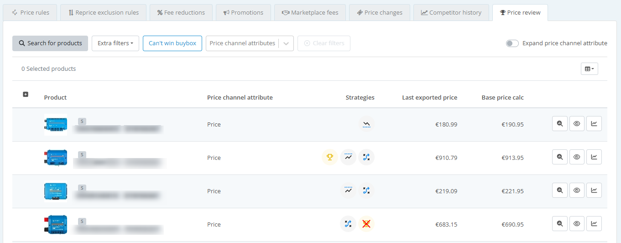Click the Last exported price column header
The height and width of the screenshot is (243, 621).
click(429, 97)
